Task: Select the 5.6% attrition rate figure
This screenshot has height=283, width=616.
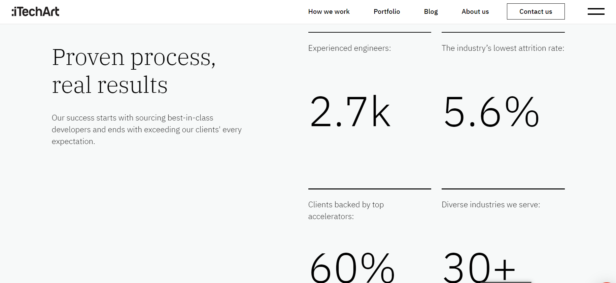Action: click(x=491, y=111)
